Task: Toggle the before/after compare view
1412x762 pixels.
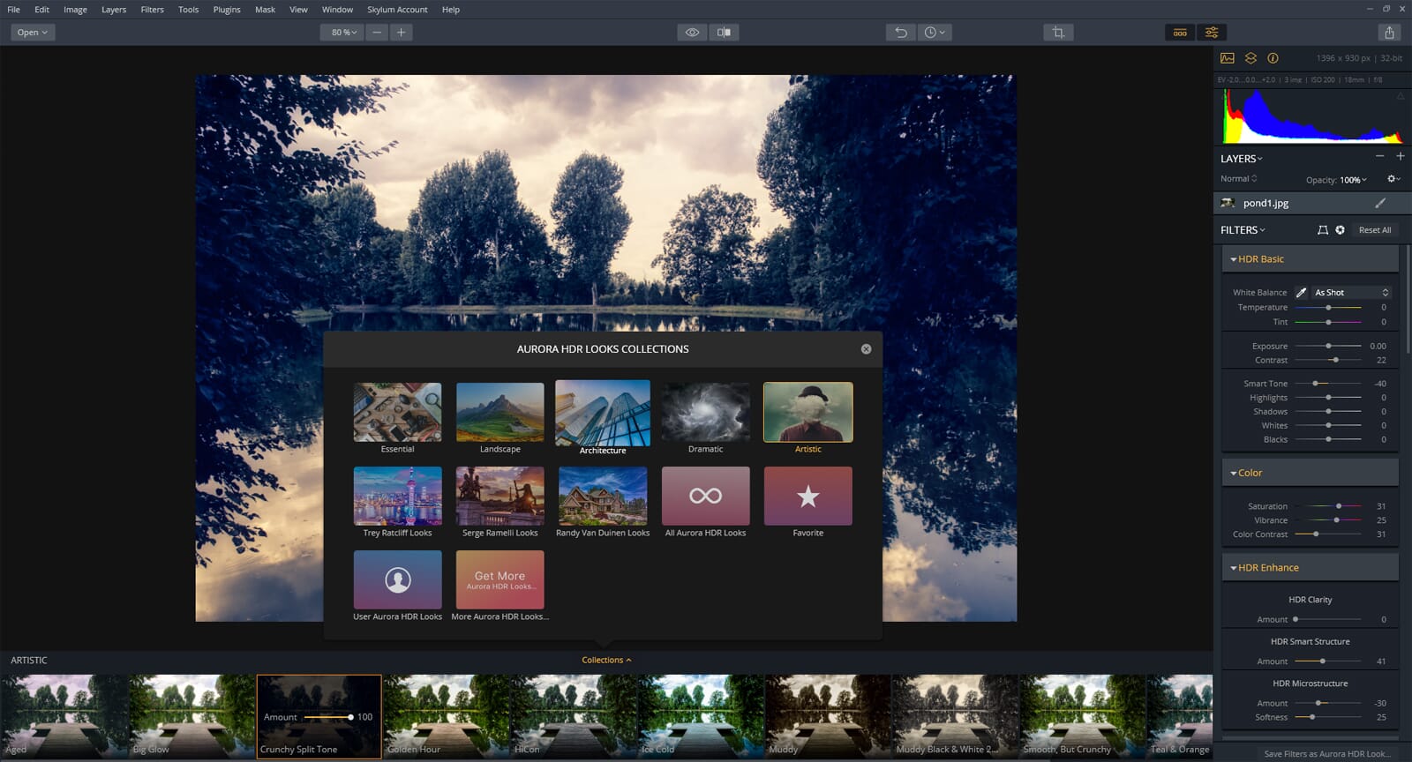Action: [724, 33]
